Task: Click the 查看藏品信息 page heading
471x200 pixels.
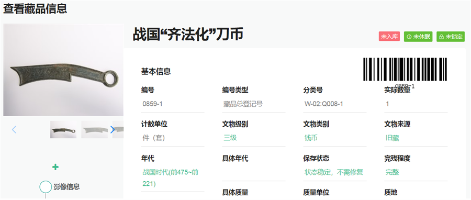Action: click(35, 9)
